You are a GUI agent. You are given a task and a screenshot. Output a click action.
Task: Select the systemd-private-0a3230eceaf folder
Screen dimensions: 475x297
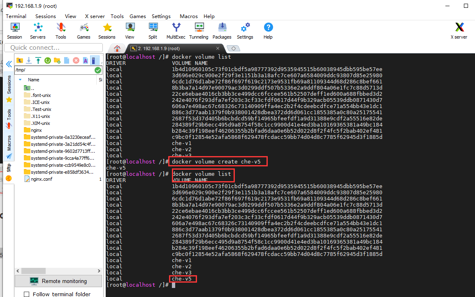point(60,137)
